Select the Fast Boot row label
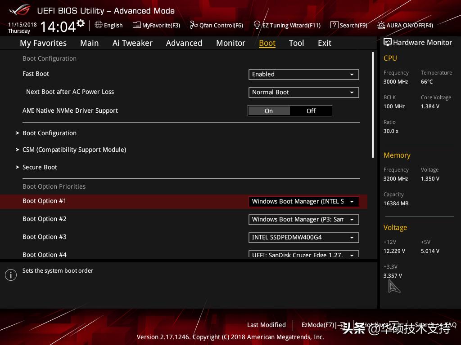This screenshot has height=345, width=461. coord(36,74)
